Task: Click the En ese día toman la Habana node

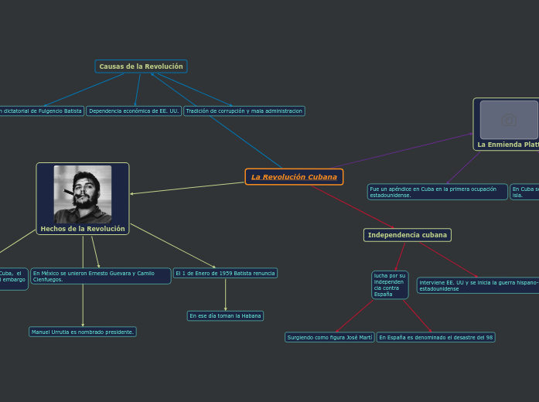Action: (x=226, y=316)
